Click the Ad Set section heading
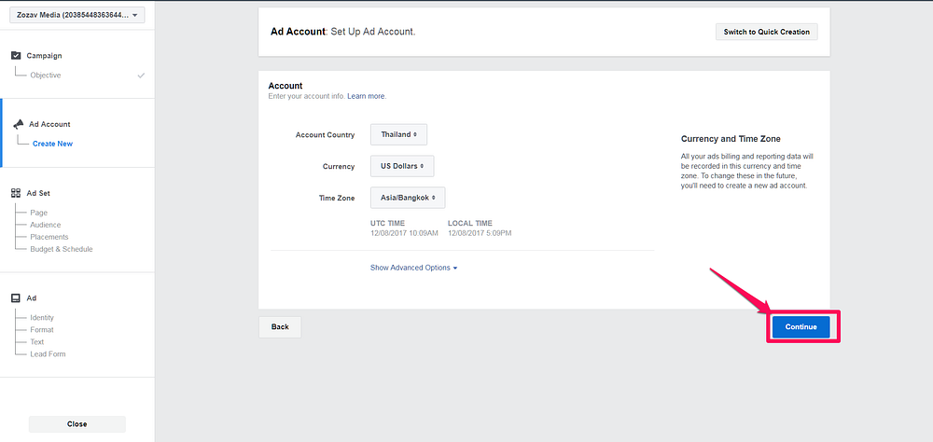The height and width of the screenshot is (442, 933). (x=38, y=193)
